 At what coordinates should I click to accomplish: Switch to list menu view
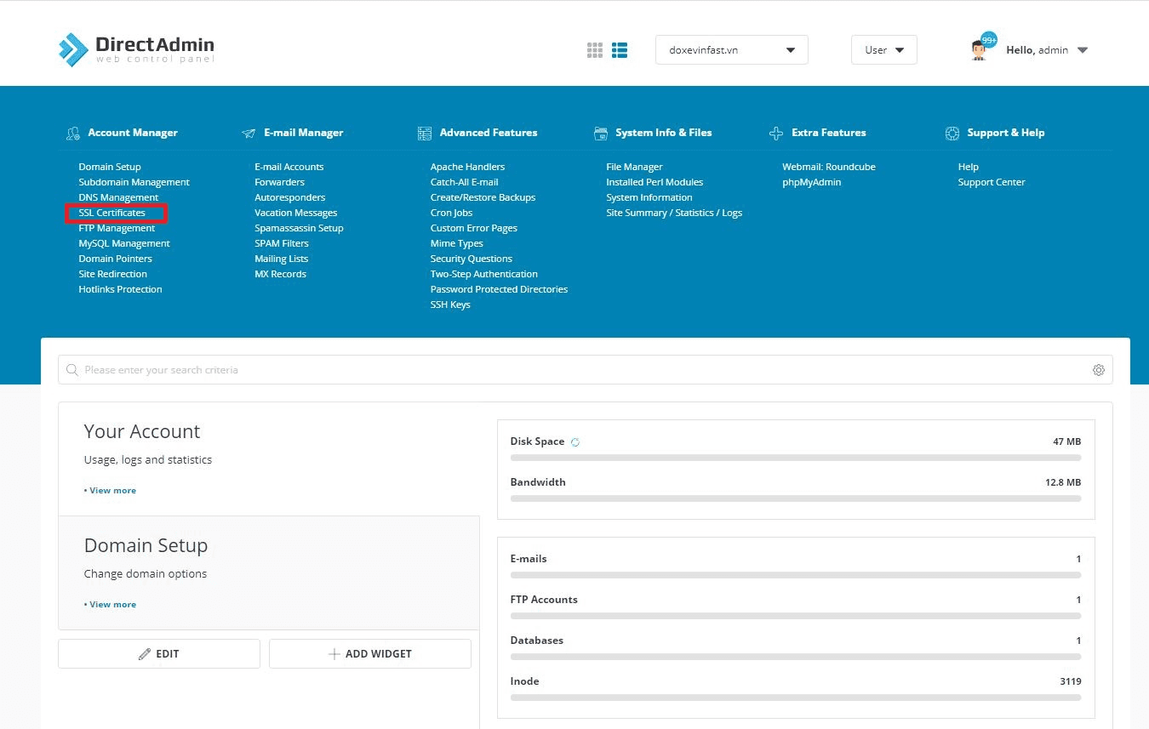tap(620, 50)
